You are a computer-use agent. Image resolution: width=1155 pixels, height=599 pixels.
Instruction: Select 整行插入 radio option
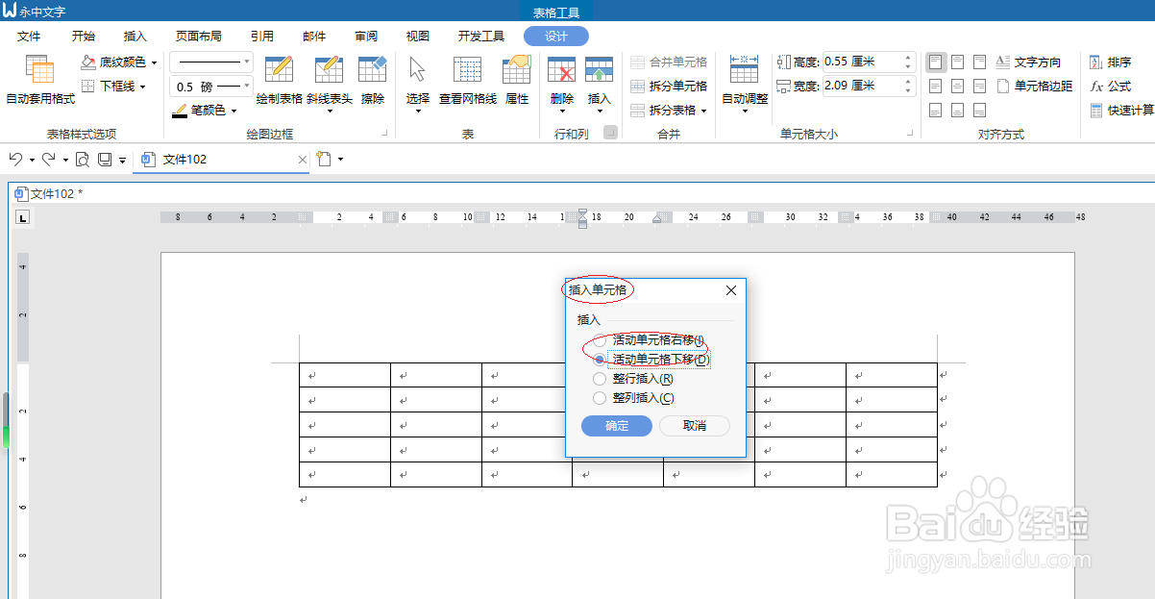pos(600,379)
